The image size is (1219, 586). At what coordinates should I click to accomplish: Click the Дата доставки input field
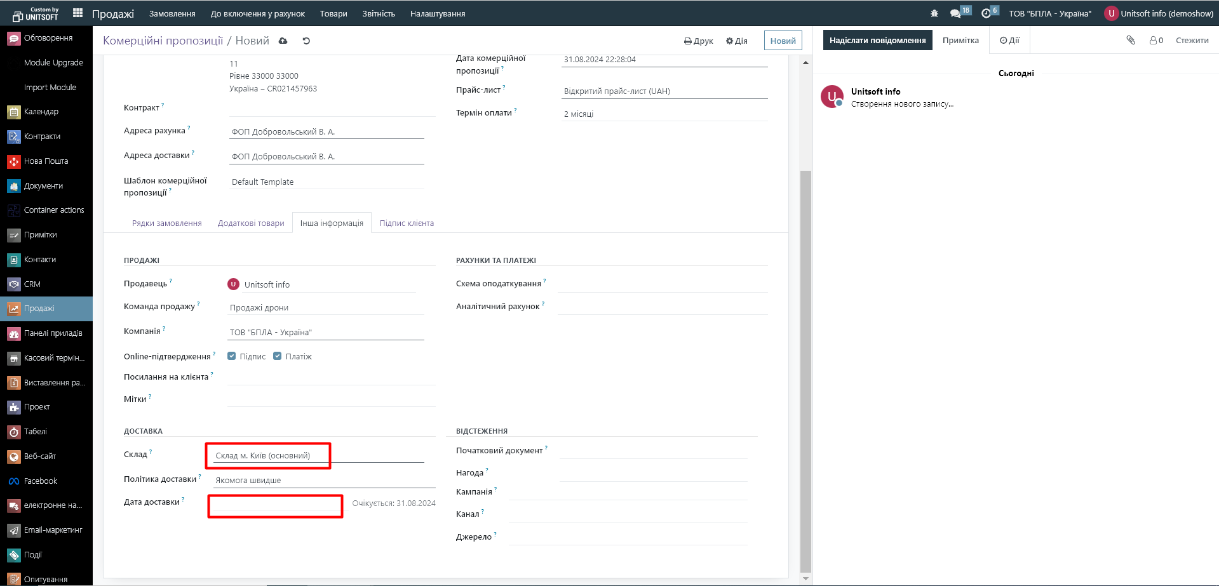point(276,503)
